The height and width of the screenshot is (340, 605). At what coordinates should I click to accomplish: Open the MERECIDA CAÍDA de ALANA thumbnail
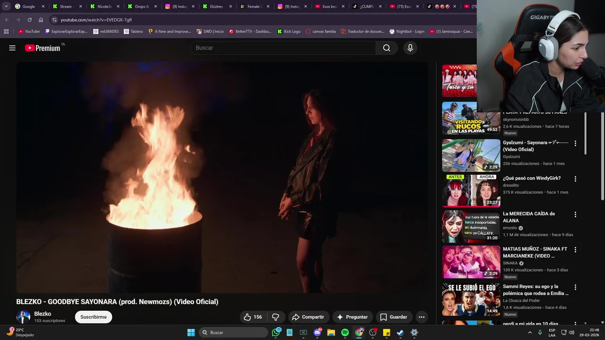tap(471, 226)
